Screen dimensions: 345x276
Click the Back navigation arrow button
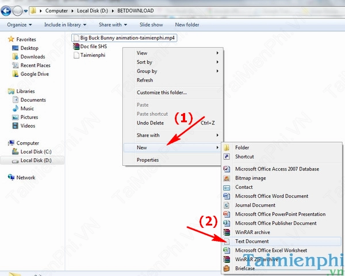(x=6, y=11)
